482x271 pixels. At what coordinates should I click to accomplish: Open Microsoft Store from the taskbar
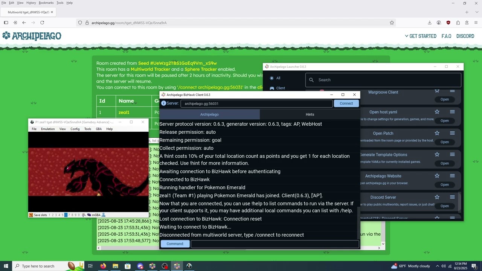pos(128,266)
